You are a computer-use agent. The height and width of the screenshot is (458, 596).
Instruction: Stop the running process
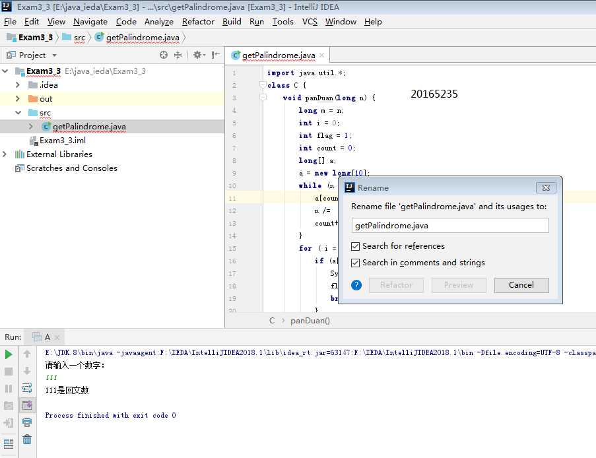9,372
